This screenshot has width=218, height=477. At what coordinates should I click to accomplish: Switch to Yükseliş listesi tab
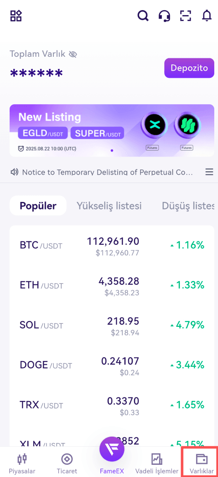pos(109,206)
